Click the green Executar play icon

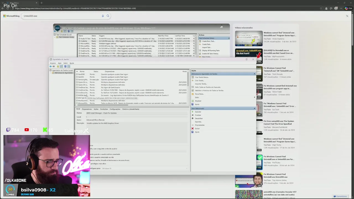193,112
